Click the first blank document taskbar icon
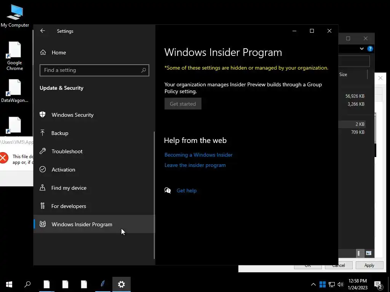The height and width of the screenshot is (292, 390). [46, 284]
